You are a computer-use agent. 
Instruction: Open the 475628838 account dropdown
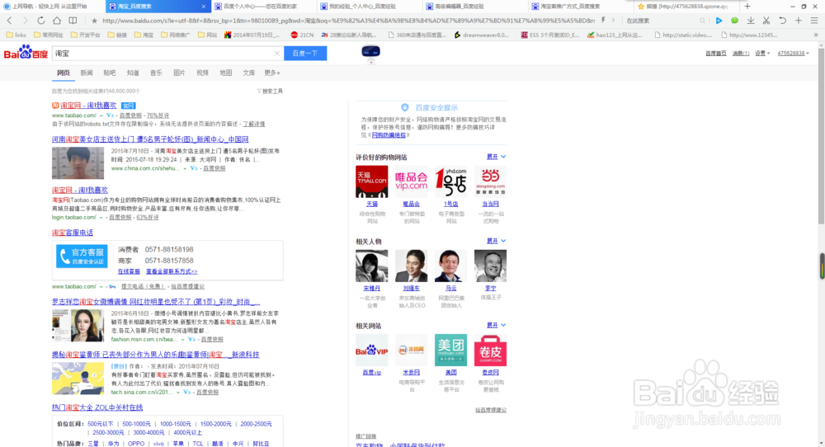[793, 53]
